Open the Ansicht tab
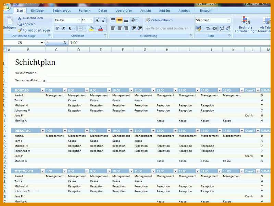Screen dimensions: 274x206 (145, 11)
